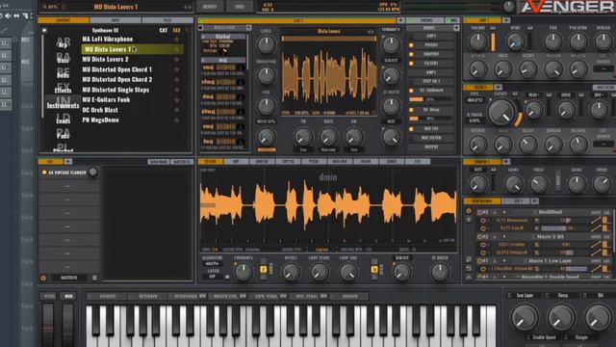Open the AMP 1 tab dropdown arrow
Screen dimensions: 616x347
506,20
